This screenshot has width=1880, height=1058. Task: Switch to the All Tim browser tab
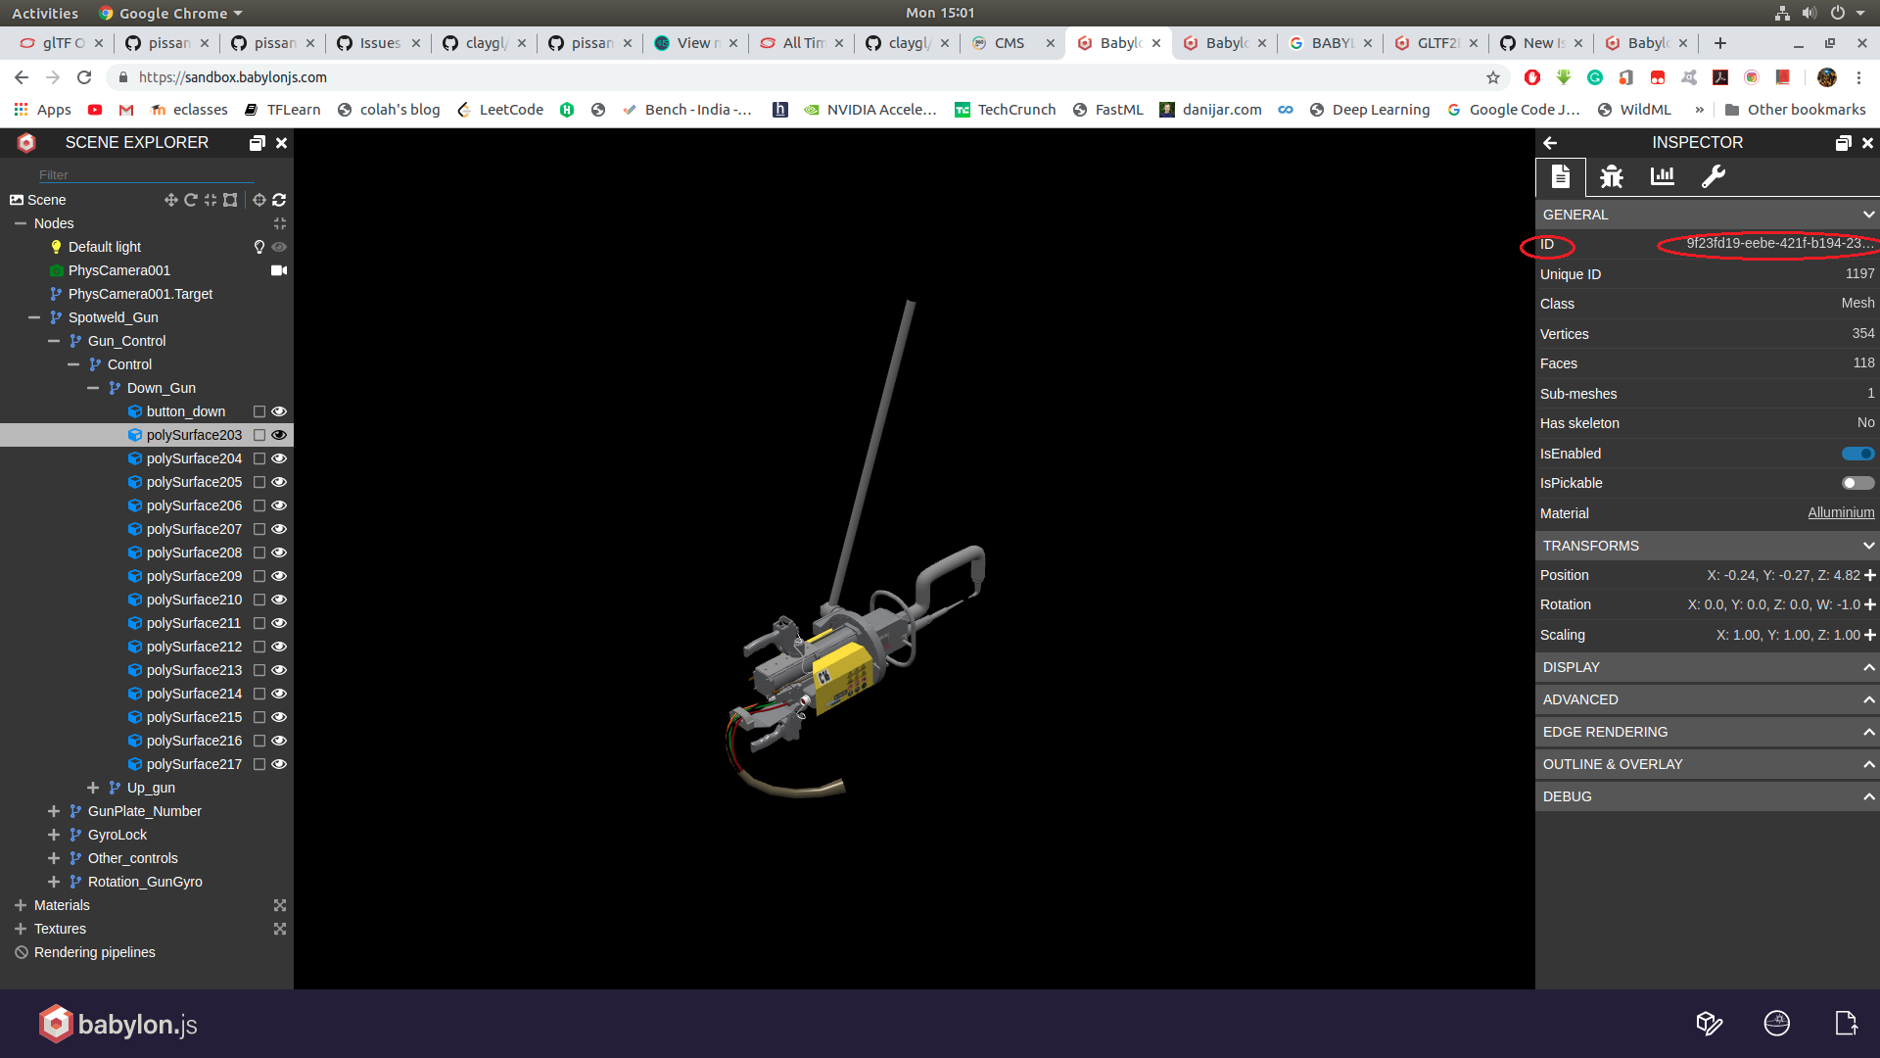coord(803,43)
